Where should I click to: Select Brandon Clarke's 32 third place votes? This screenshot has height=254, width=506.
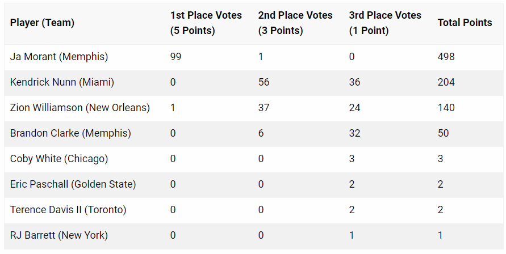354,133
